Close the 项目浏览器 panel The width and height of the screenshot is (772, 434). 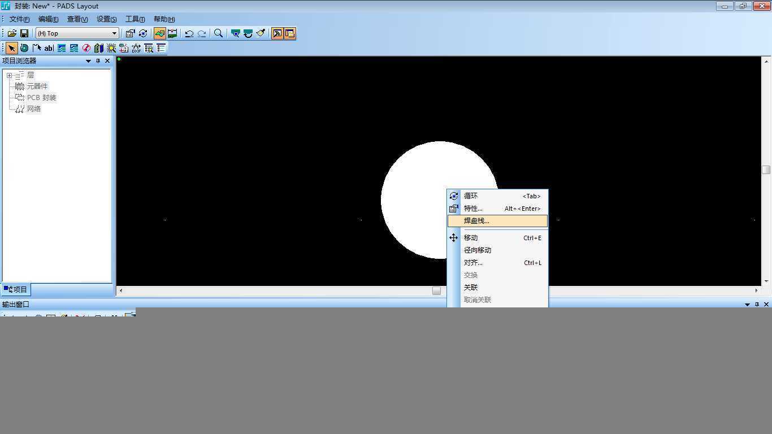(107, 61)
